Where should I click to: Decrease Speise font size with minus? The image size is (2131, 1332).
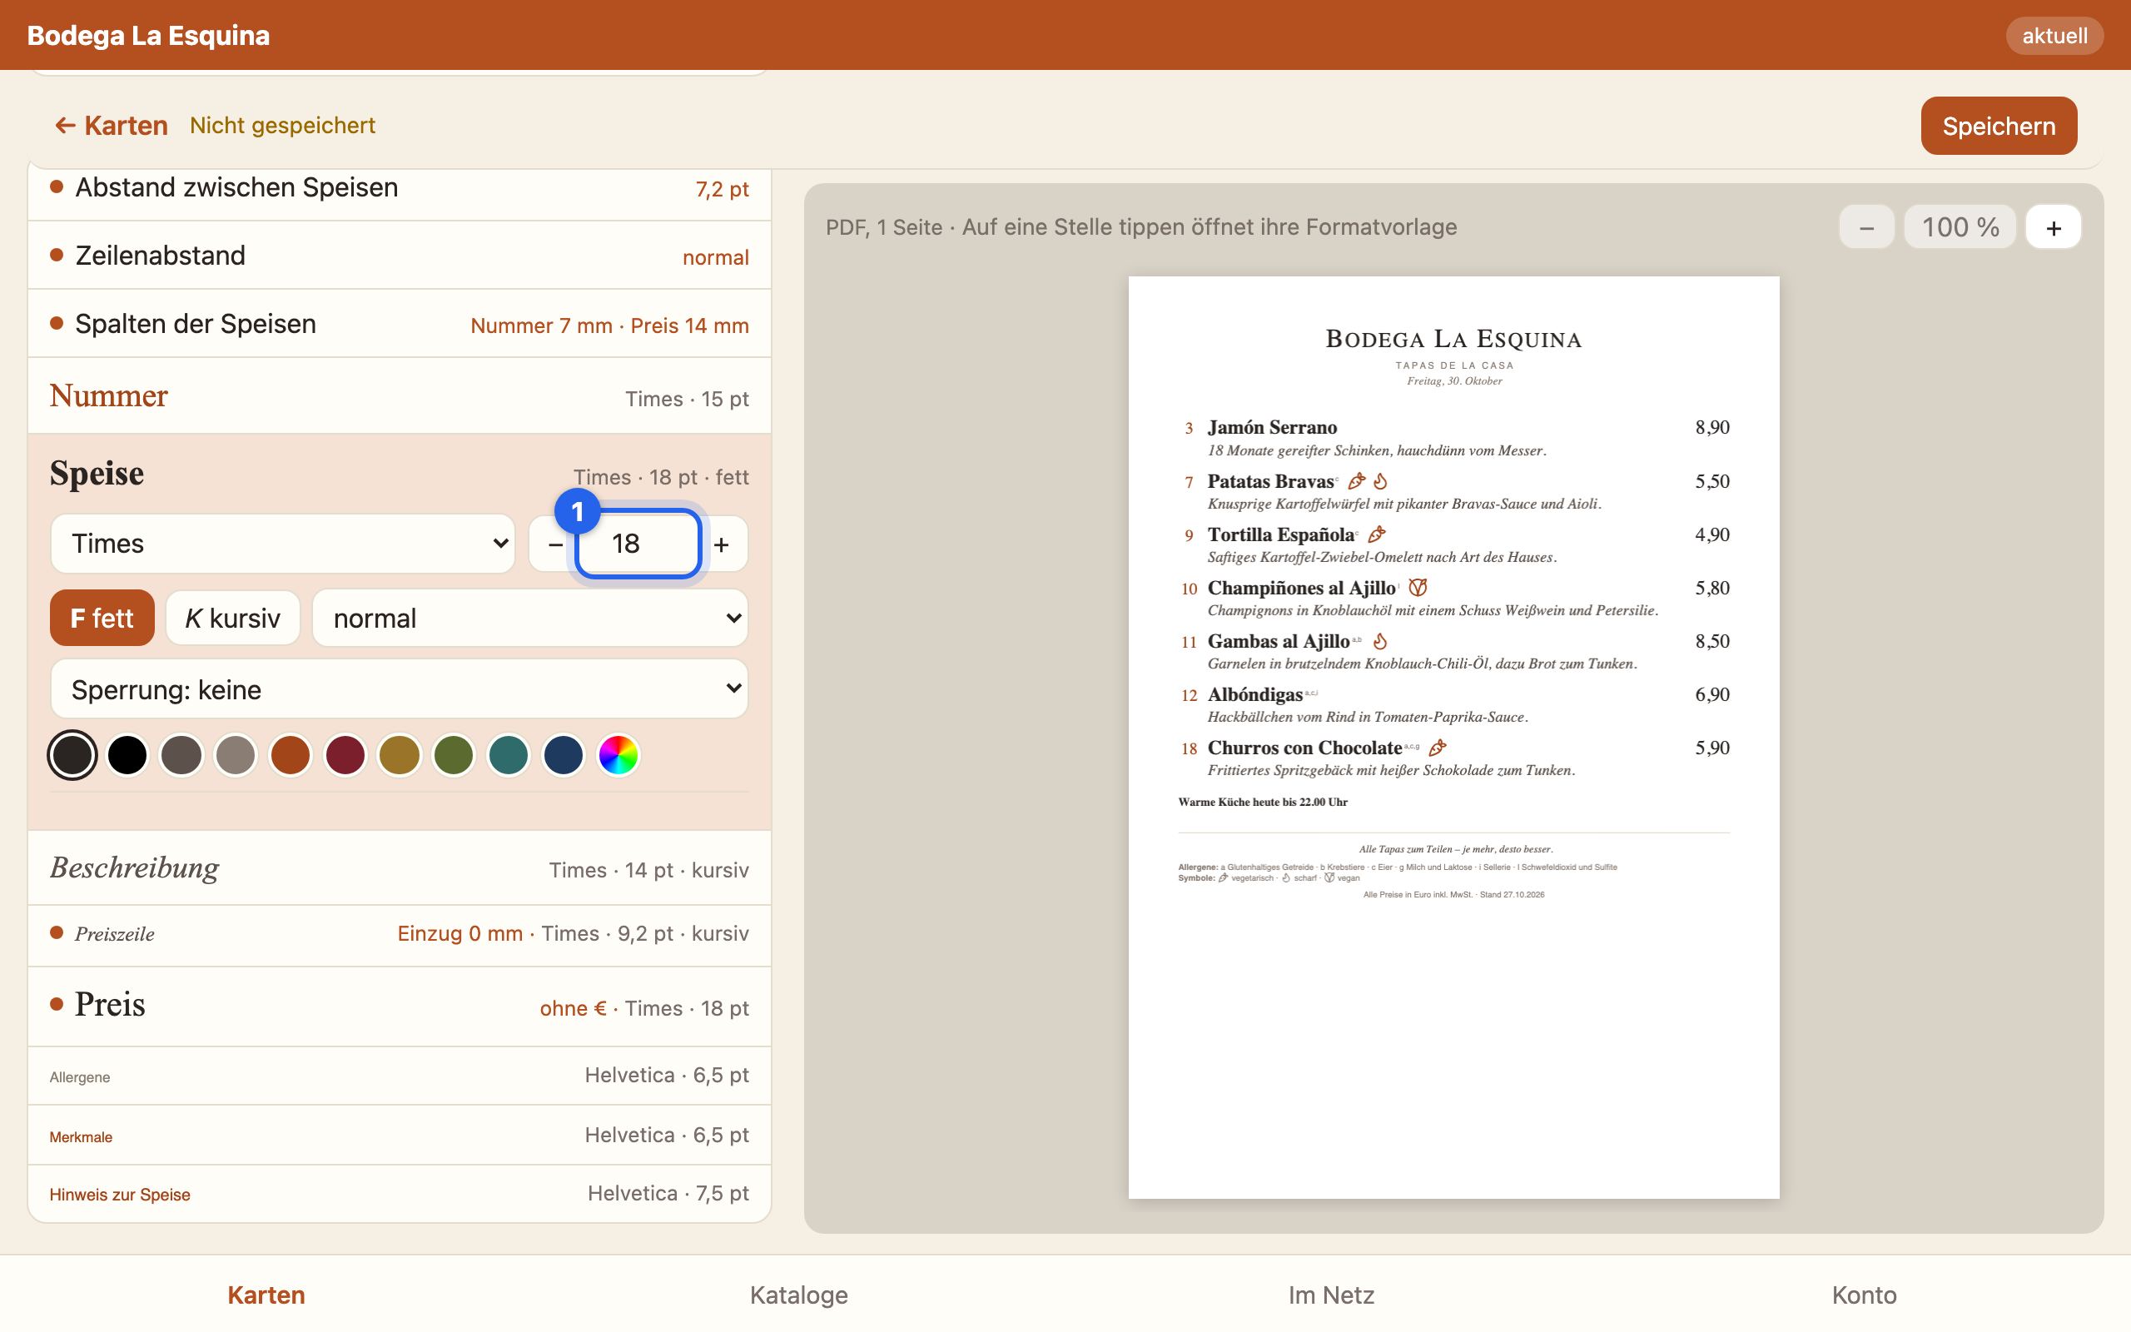pos(554,544)
